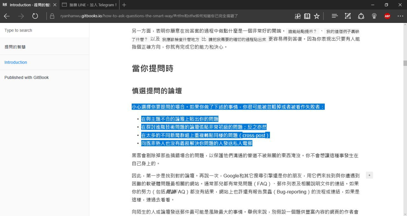Open the browser Settings and more menu
The image size is (407, 216).
(x=400, y=16)
